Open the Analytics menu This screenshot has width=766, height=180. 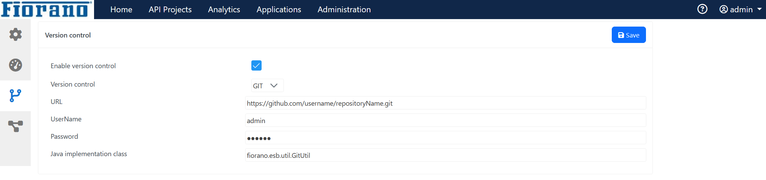tap(224, 10)
